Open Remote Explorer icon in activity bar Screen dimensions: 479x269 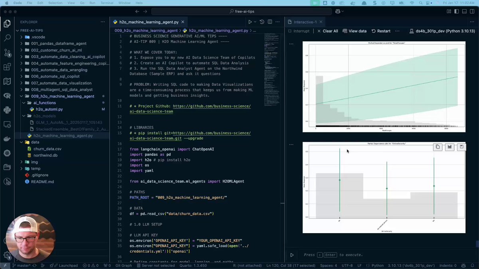click(x=7, y=124)
